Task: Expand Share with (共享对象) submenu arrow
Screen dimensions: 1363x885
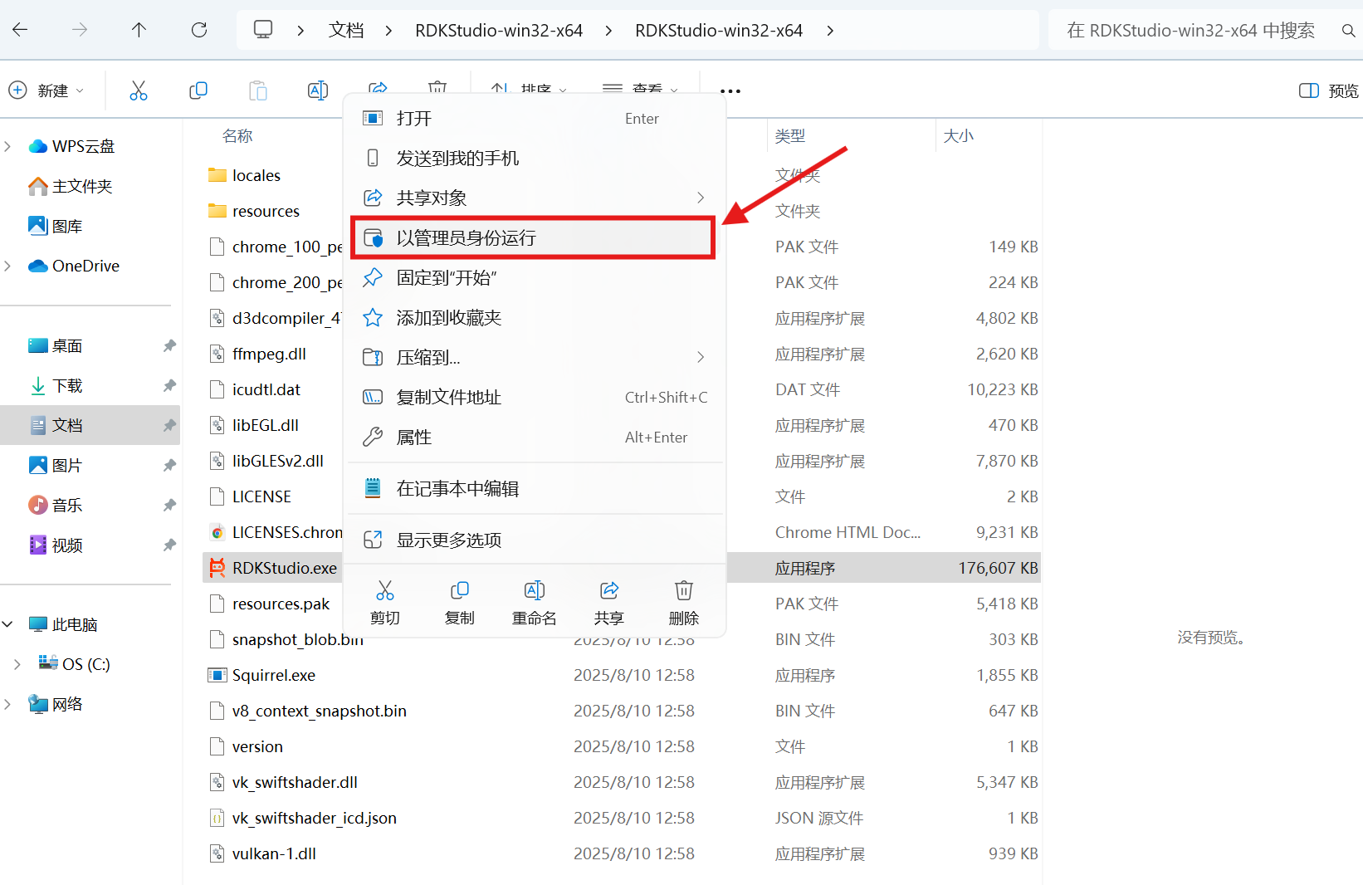Action: 701,198
